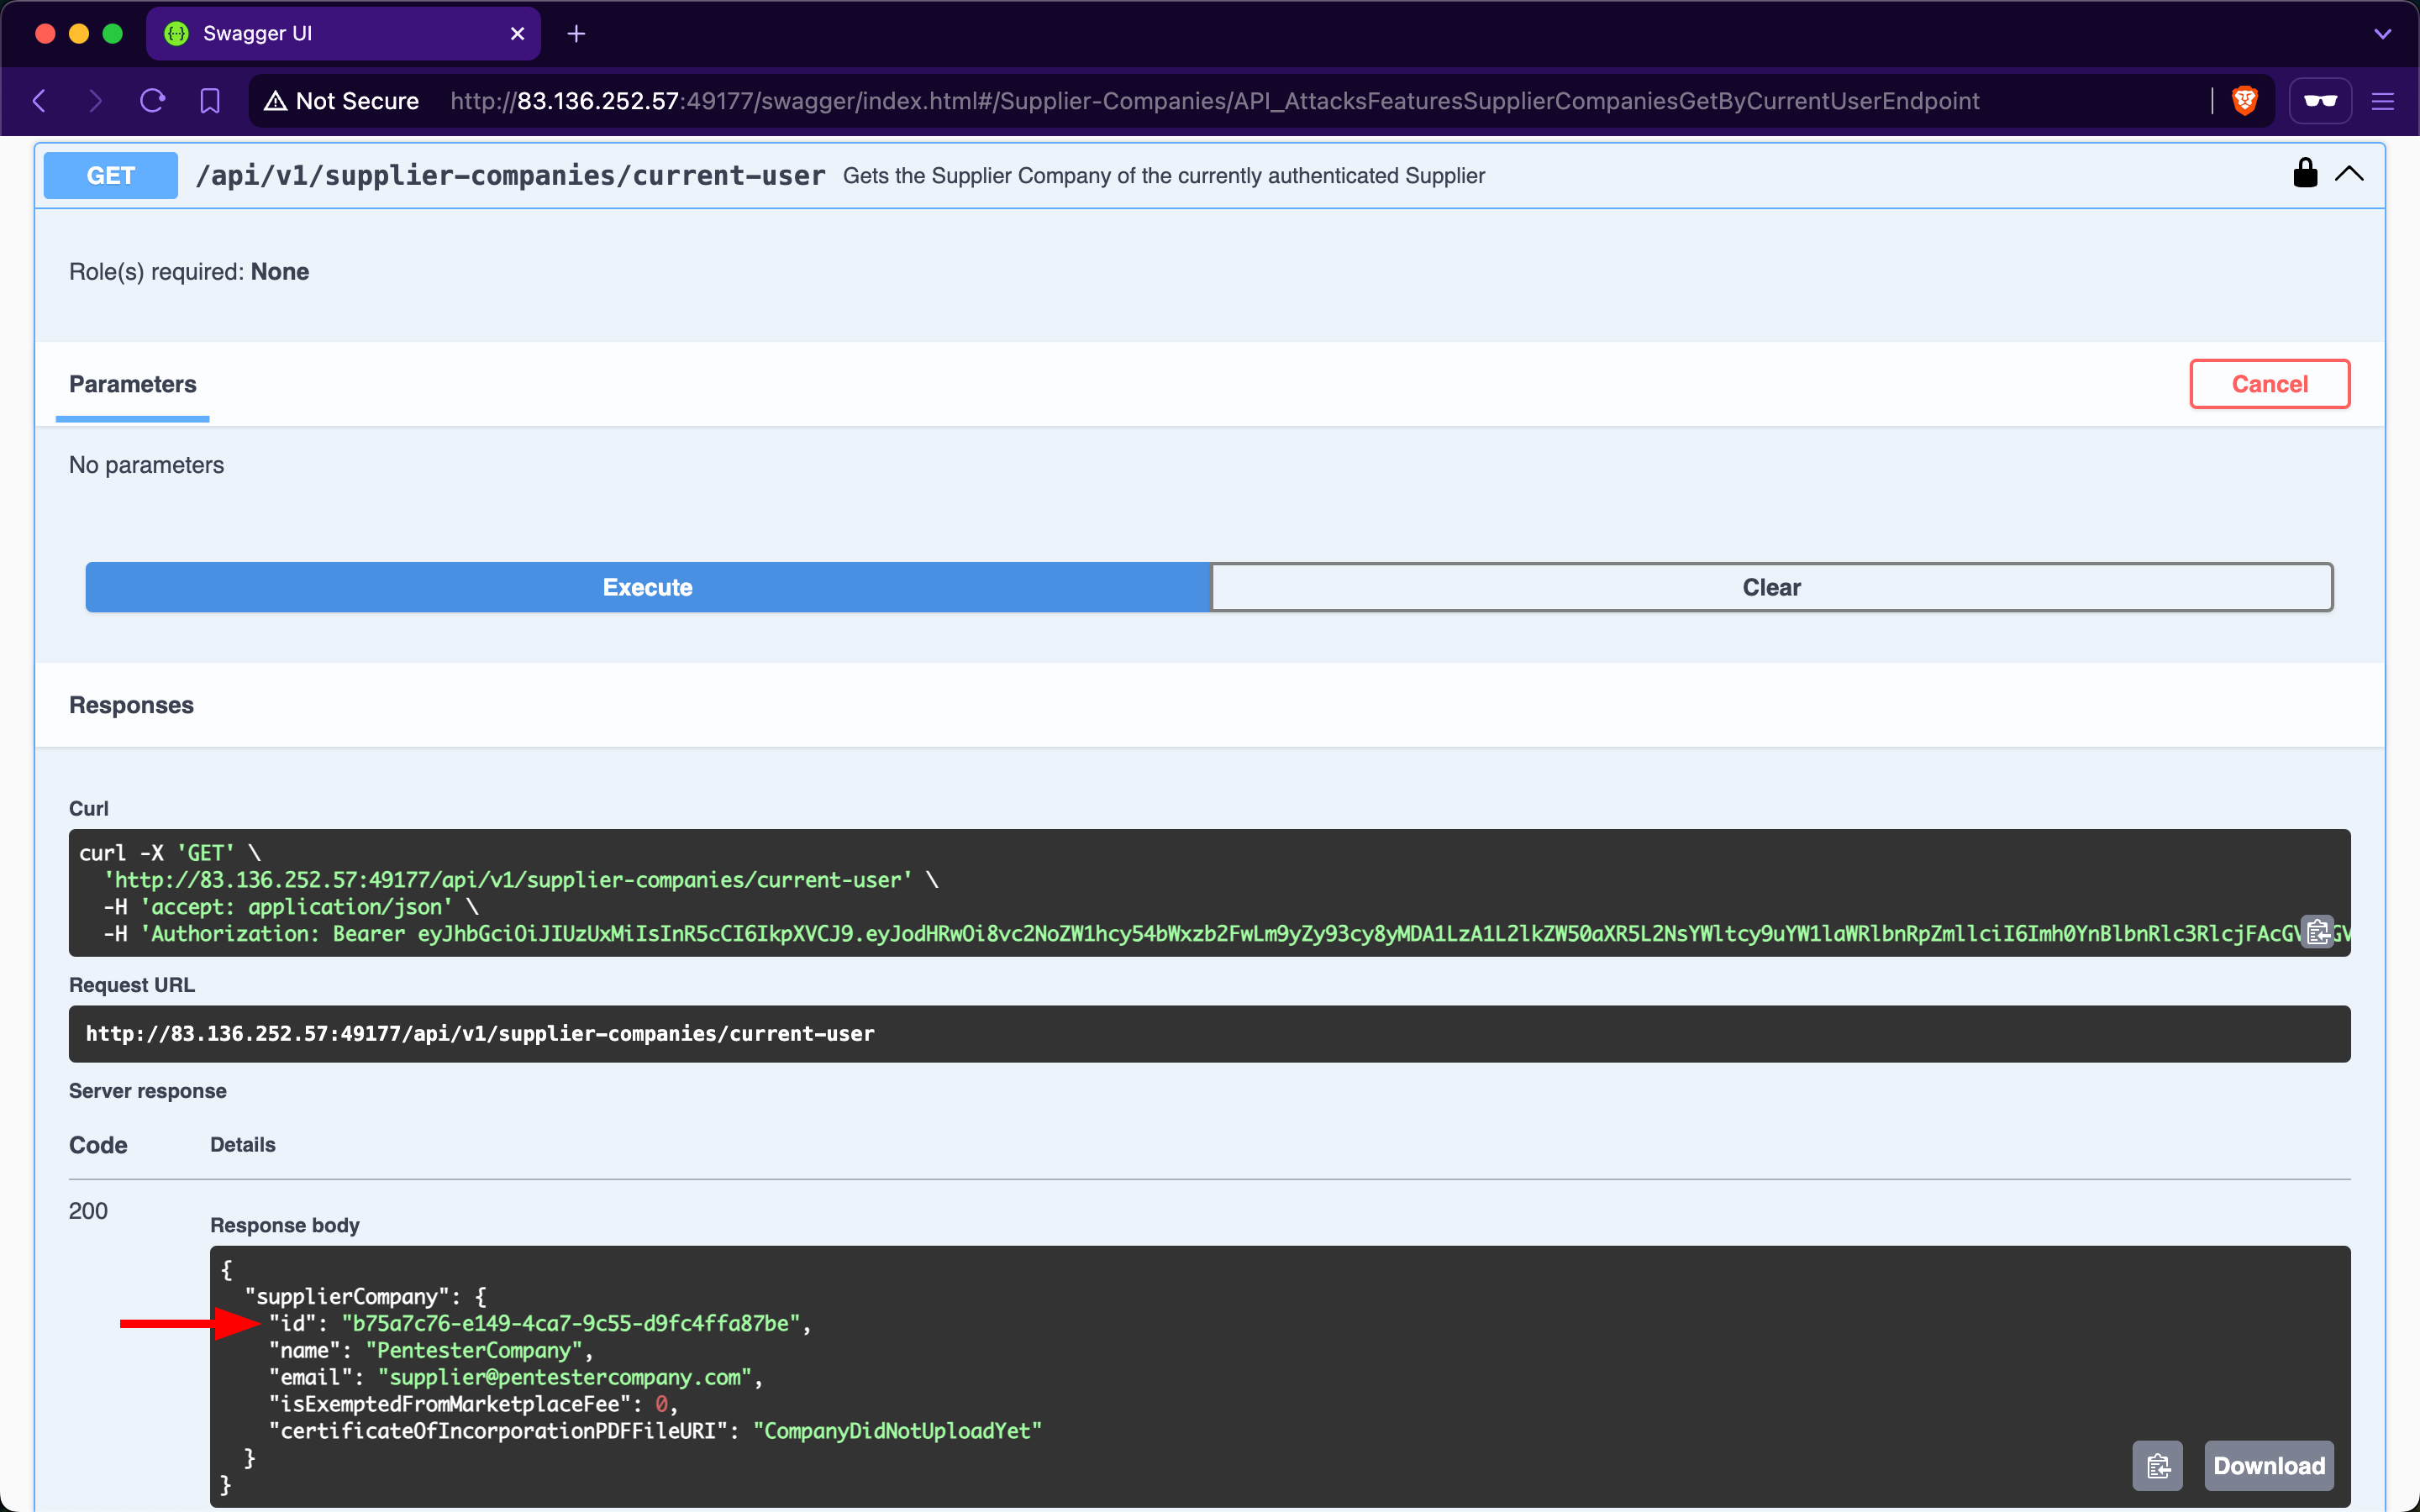Click the Brave Shields lion icon
This screenshot has width=2420, height=1512.
pos(2244,101)
